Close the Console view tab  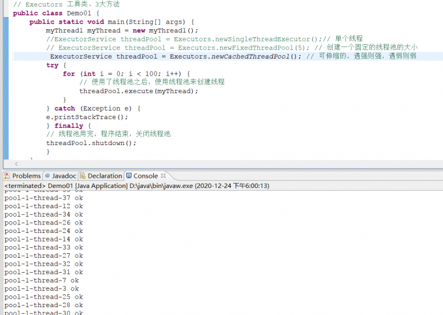coord(164,176)
